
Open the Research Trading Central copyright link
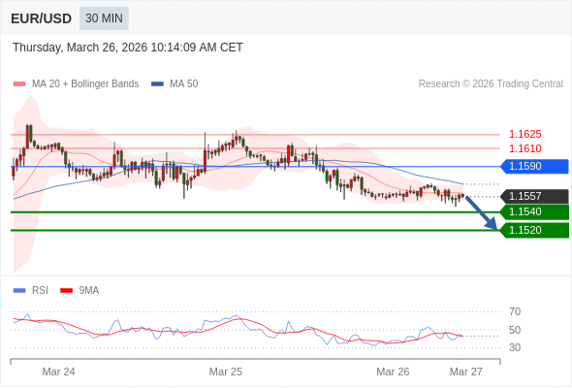pos(491,84)
